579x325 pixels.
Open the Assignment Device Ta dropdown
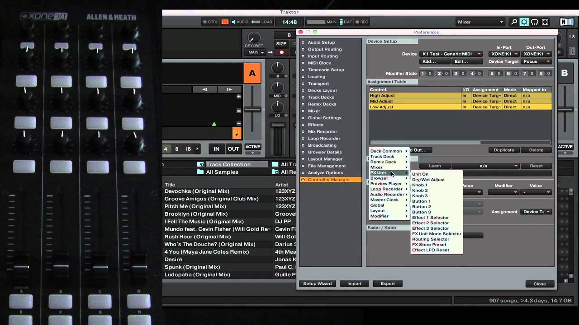click(536, 212)
